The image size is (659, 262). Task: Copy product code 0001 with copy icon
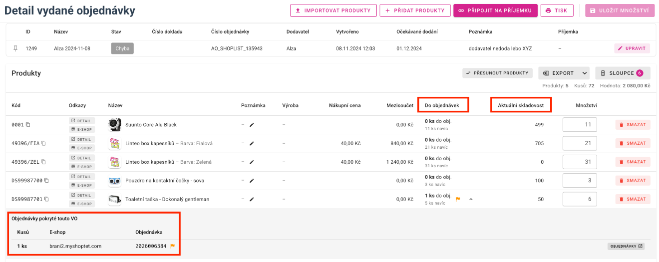click(28, 125)
